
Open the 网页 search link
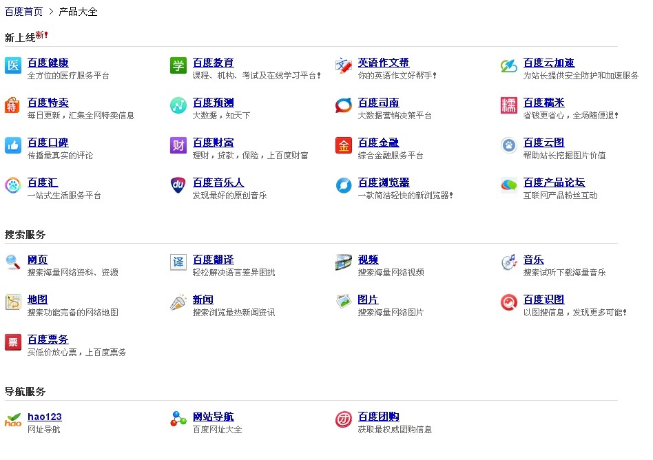(x=37, y=260)
